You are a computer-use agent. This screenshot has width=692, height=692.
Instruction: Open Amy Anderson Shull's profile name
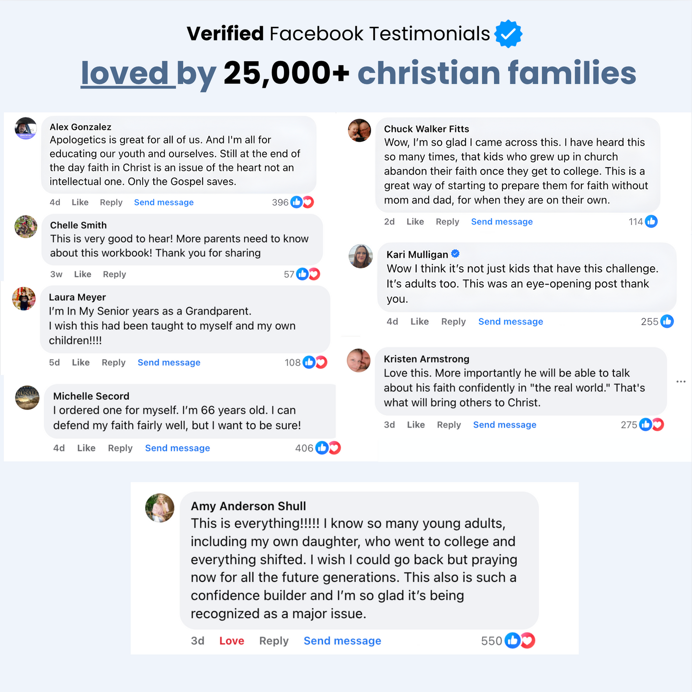[248, 506]
